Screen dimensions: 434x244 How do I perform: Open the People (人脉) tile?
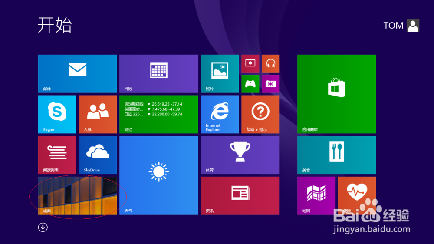point(98,114)
